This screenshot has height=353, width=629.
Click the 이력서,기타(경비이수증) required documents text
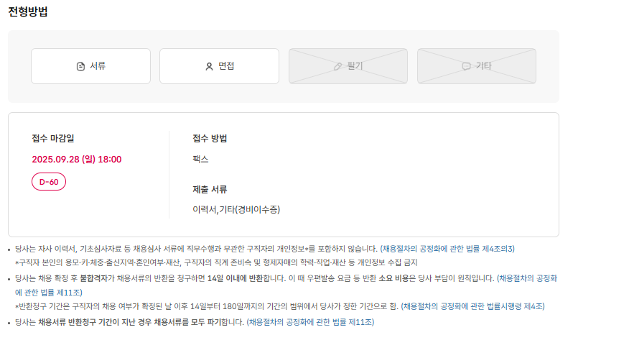[x=236, y=210]
